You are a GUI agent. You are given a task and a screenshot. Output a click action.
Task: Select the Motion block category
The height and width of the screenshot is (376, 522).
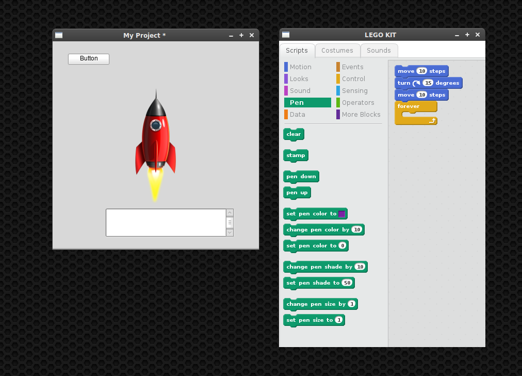click(300, 67)
